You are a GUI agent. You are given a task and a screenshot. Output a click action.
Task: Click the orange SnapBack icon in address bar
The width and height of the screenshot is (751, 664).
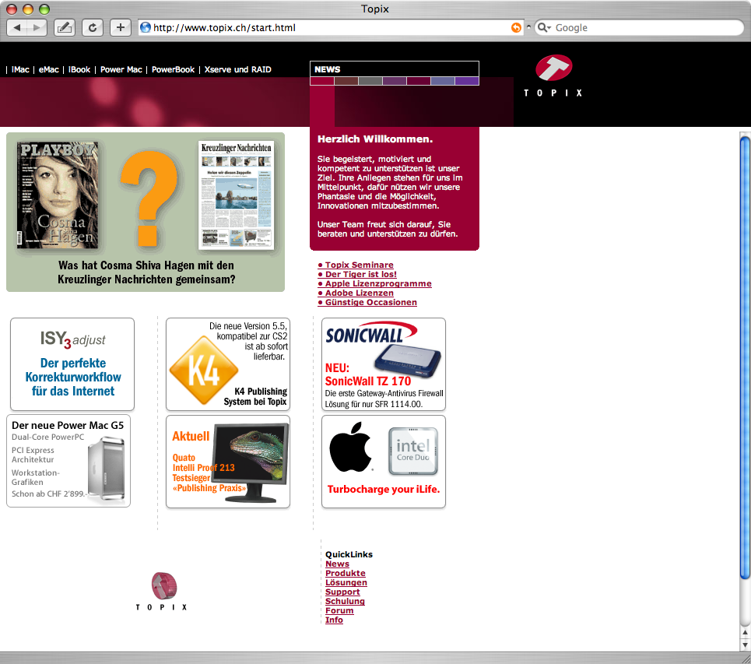point(516,28)
